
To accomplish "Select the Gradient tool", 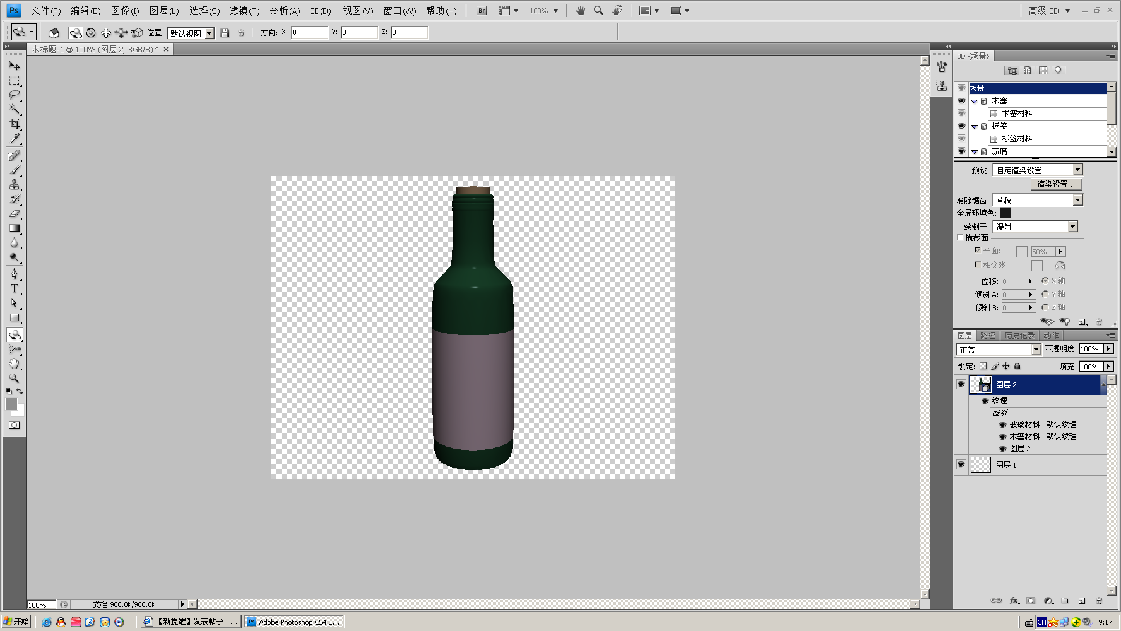I will (x=15, y=228).
